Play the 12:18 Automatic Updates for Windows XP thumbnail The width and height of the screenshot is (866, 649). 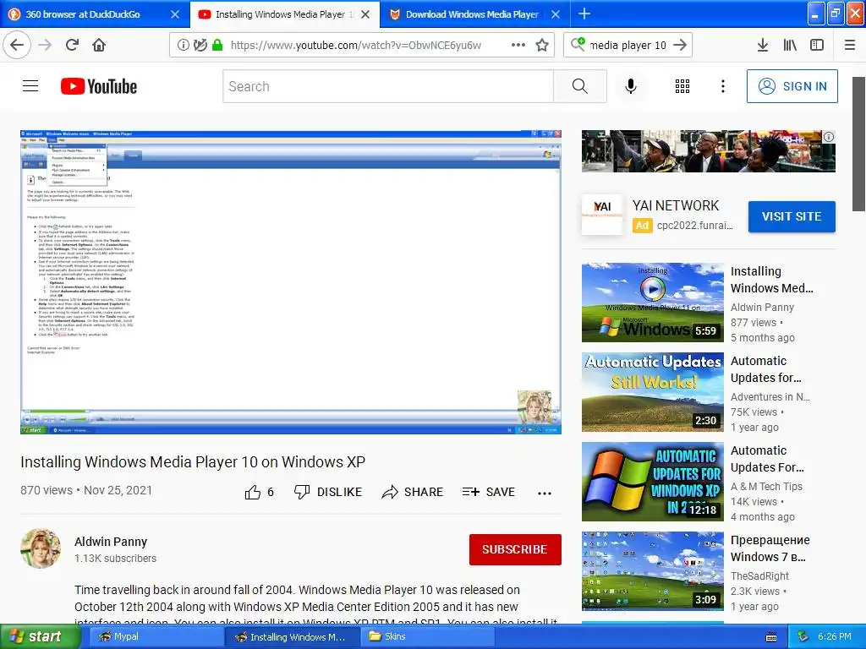tap(652, 481)
